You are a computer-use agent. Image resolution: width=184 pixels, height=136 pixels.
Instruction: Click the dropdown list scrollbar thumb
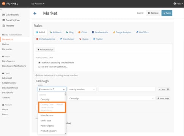pyautogui.click(x=66, y=94)
